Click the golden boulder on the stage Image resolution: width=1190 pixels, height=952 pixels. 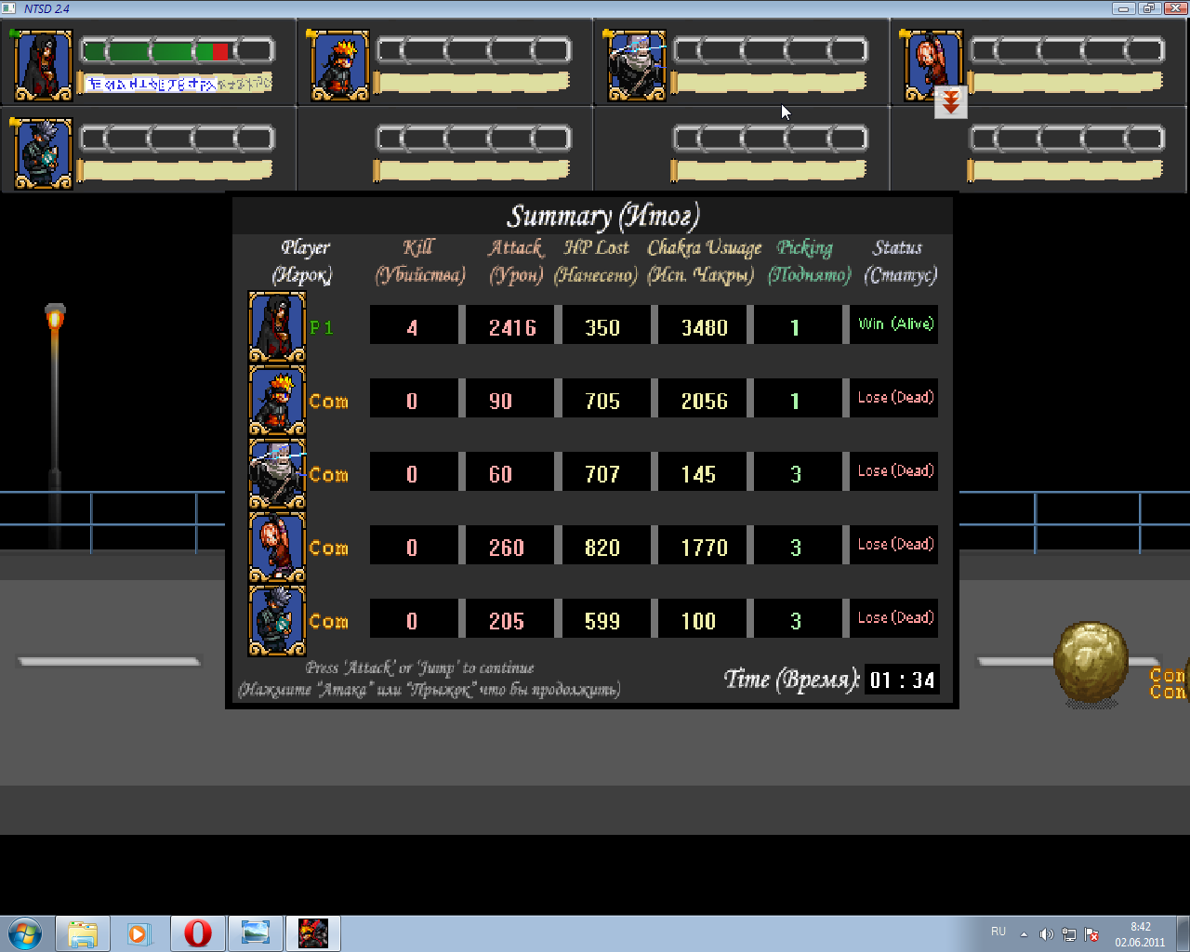click(x=1091, y=664)
